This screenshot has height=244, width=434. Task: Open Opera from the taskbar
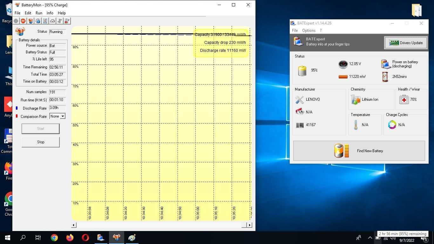pos(85,238)
